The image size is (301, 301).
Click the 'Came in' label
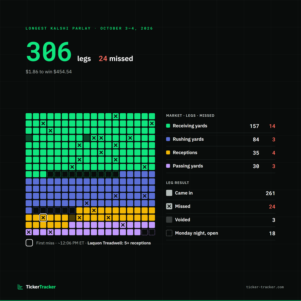184,193
